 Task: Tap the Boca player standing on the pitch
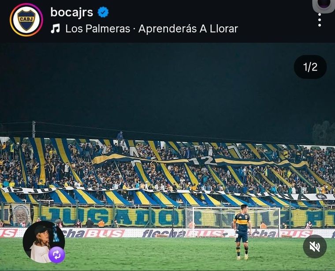242,232
